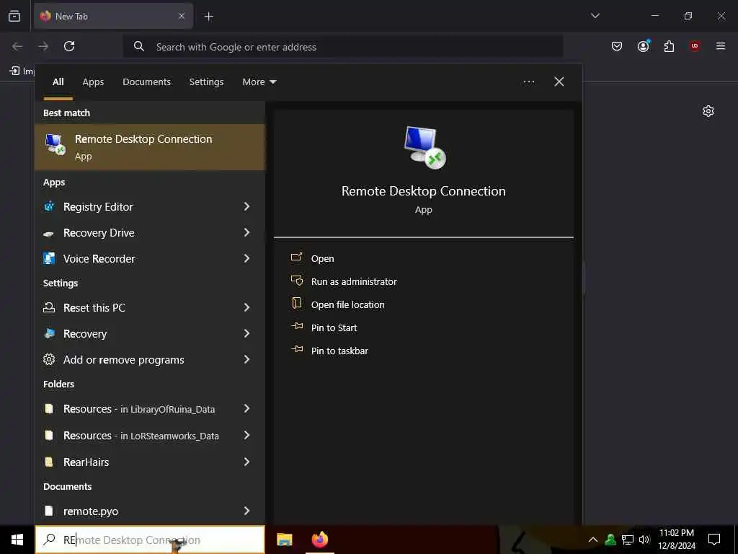The image size is (738, 554).
Task: Expand the Recovery setting chevron
Action: pyautogui.click(x=246, y=333)
